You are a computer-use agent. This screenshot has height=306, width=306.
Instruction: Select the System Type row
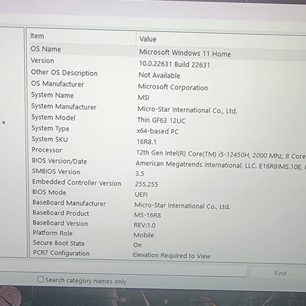50,128
